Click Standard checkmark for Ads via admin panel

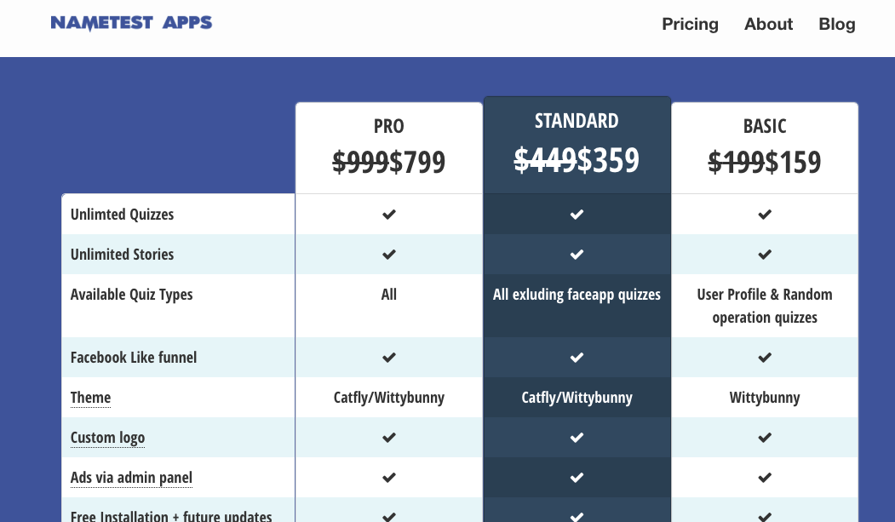[x=577, y=478]
